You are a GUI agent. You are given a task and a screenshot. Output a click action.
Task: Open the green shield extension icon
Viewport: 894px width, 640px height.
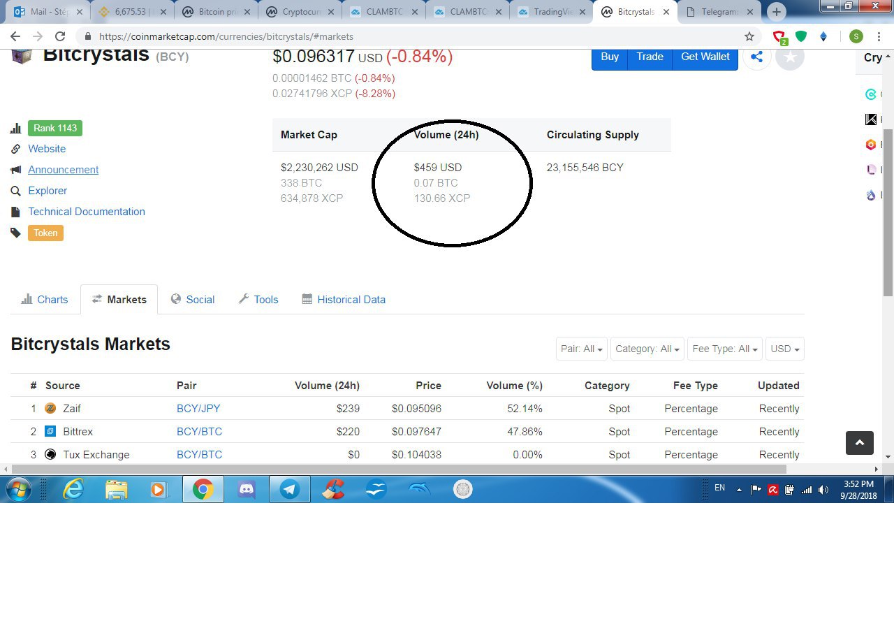point(801,36)
